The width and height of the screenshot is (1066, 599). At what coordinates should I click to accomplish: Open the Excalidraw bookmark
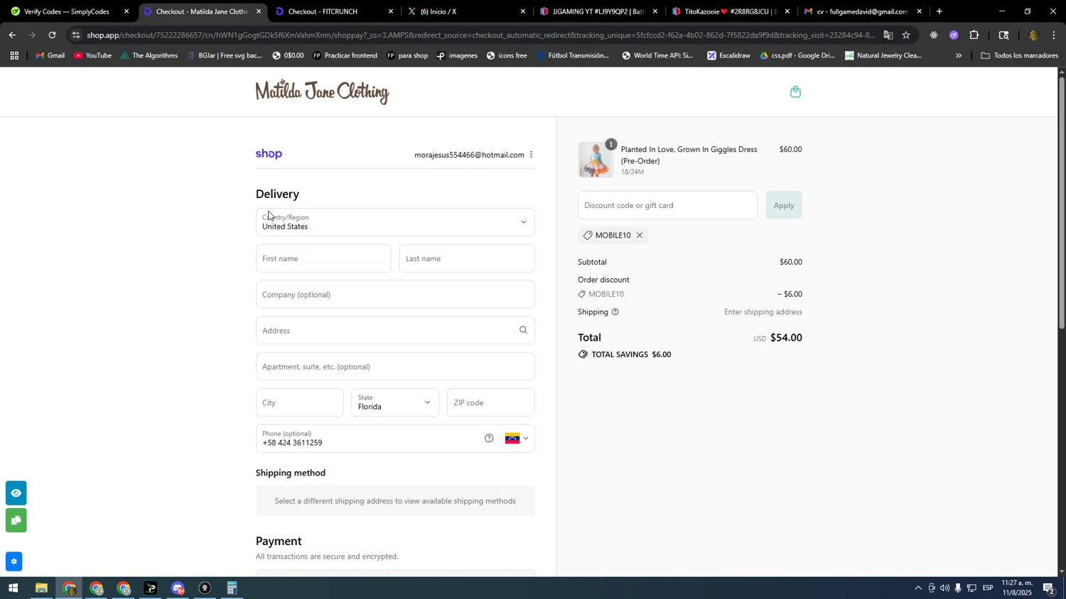pyautogui.click(x=728, y=55)
